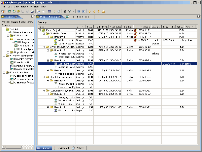The height and width of the screenshot is (152, 202).
Task: Click the print icon in the toolbar
Action: (32, 11)
